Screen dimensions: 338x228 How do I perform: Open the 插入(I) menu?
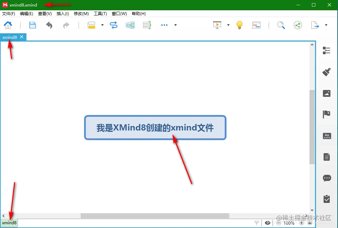(63, 14)
